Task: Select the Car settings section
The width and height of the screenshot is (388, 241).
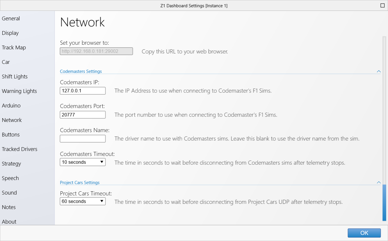Action: point(6,62)
